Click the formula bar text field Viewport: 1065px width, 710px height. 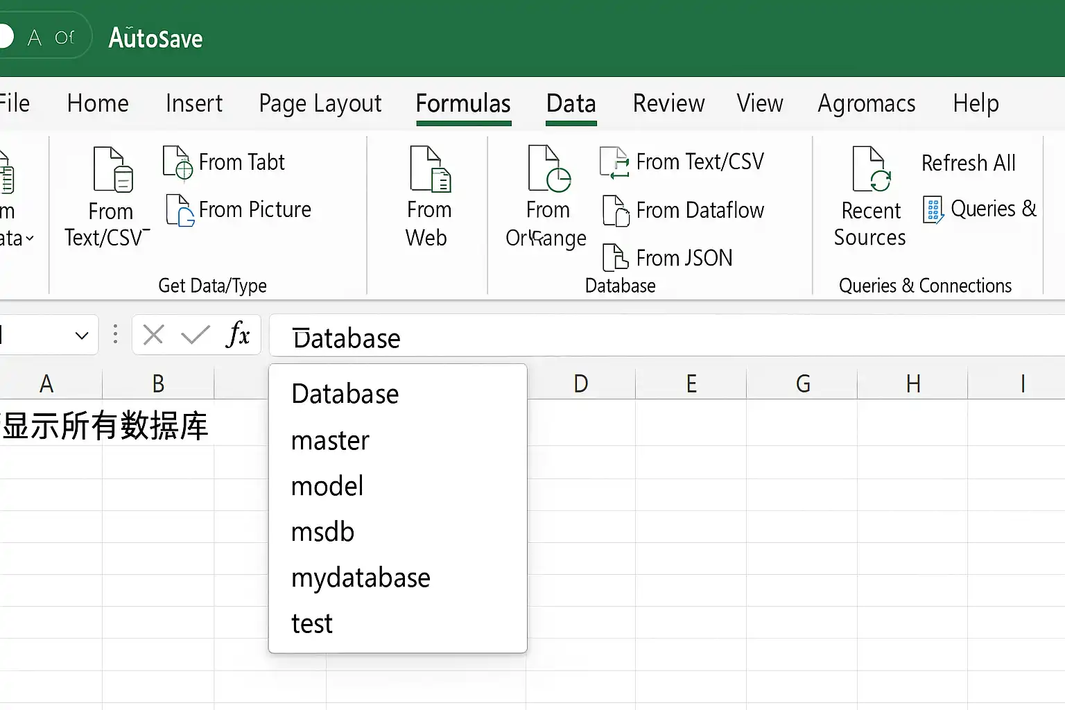pyautogui.click(x=667, y=336)
